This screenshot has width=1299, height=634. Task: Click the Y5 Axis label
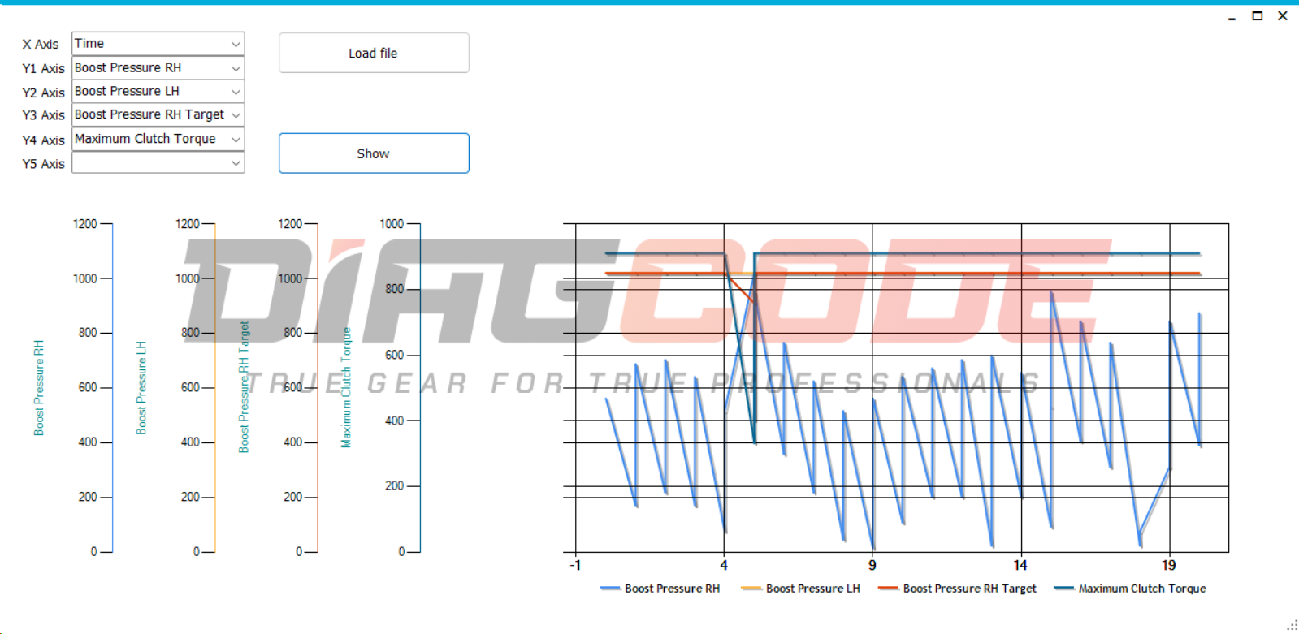pyautogui.click(x=43, y=164)
